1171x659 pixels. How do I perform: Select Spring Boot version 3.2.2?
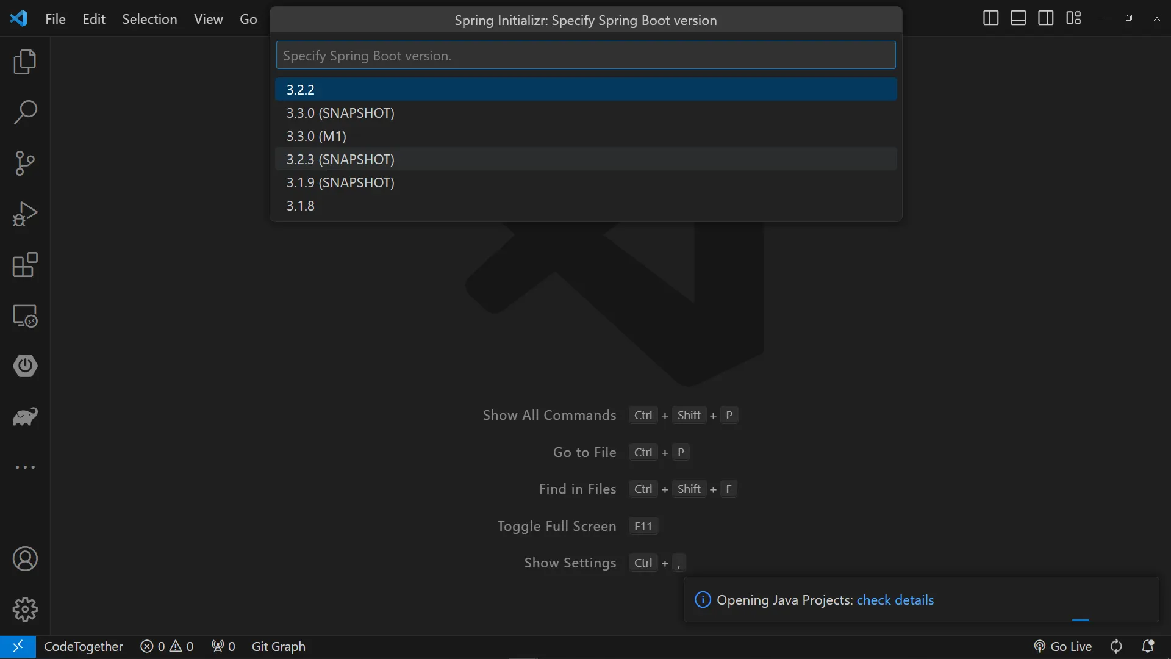tap(301, 90)
